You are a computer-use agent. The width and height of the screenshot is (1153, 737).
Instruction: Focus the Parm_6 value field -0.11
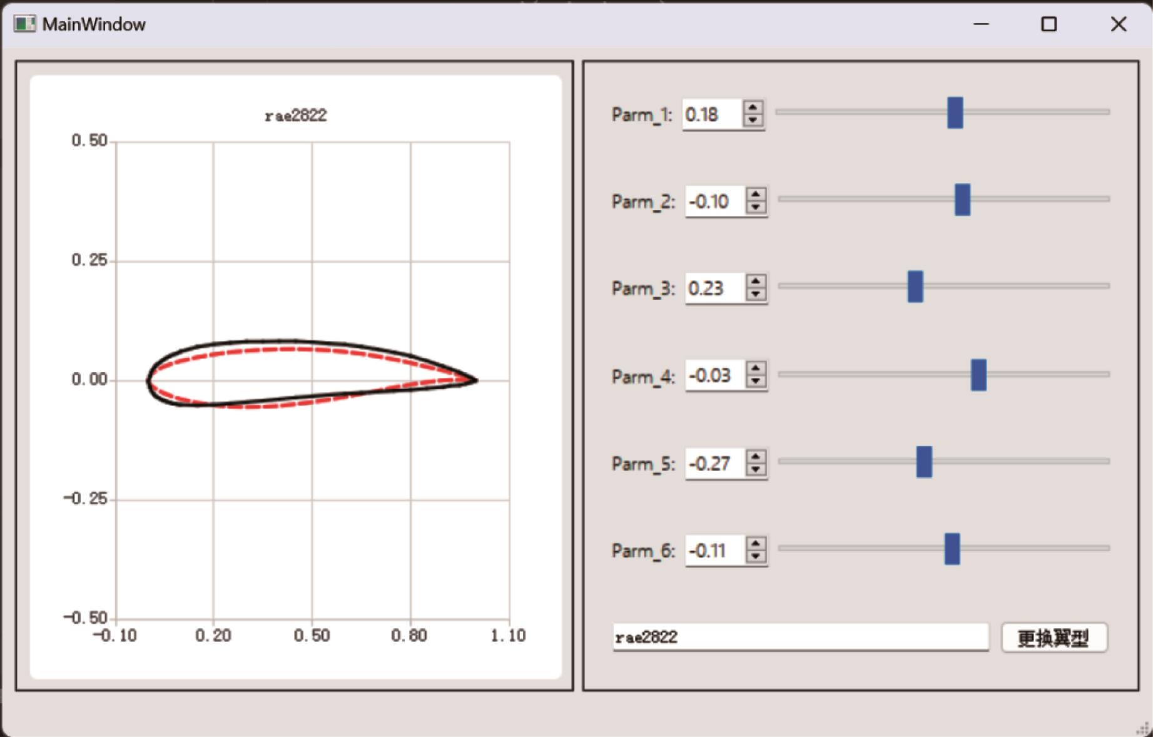click(716, 551)
